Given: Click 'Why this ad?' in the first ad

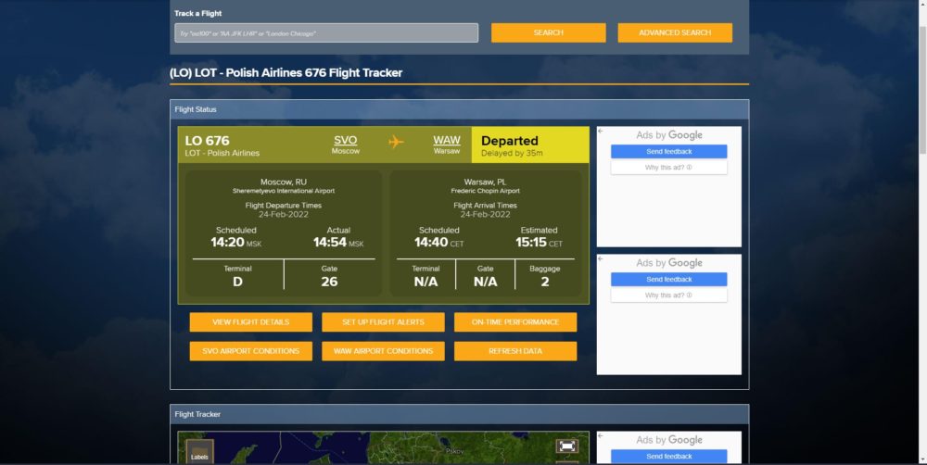Looking at the screenshot, I should [669, 168].
